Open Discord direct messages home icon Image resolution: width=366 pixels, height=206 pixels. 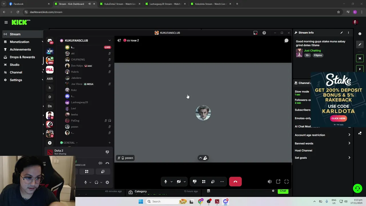coord(50,41)
